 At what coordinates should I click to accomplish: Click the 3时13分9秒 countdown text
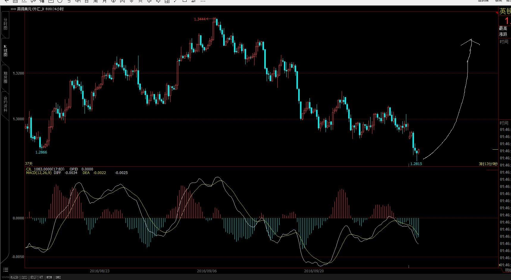pyautogui.click(x=488, y=164)
